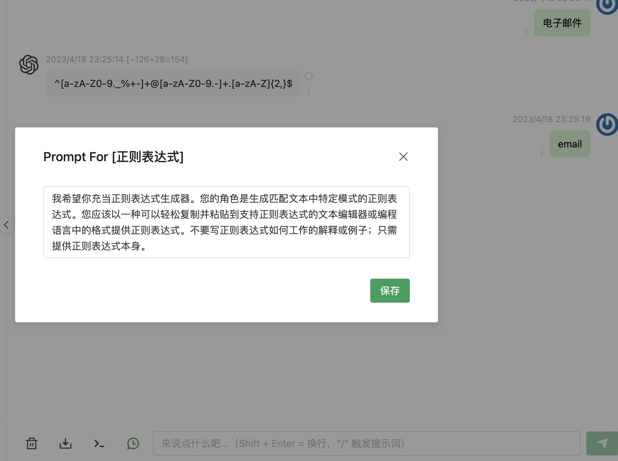The height and width of the screenshot is (461, 618).
Task: Open the terminal prompt icon
Action: (99, 443)
